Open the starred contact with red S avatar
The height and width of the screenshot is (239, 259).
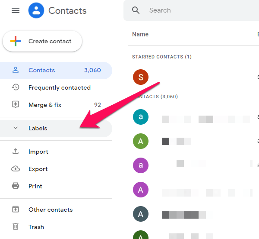pos(141,77)
